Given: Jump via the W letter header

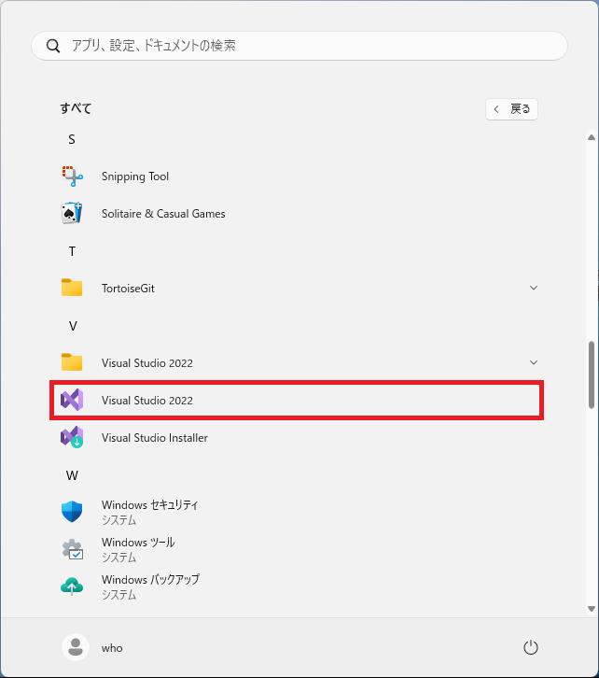Looking at the screenshot, I should tap(72, 475).
